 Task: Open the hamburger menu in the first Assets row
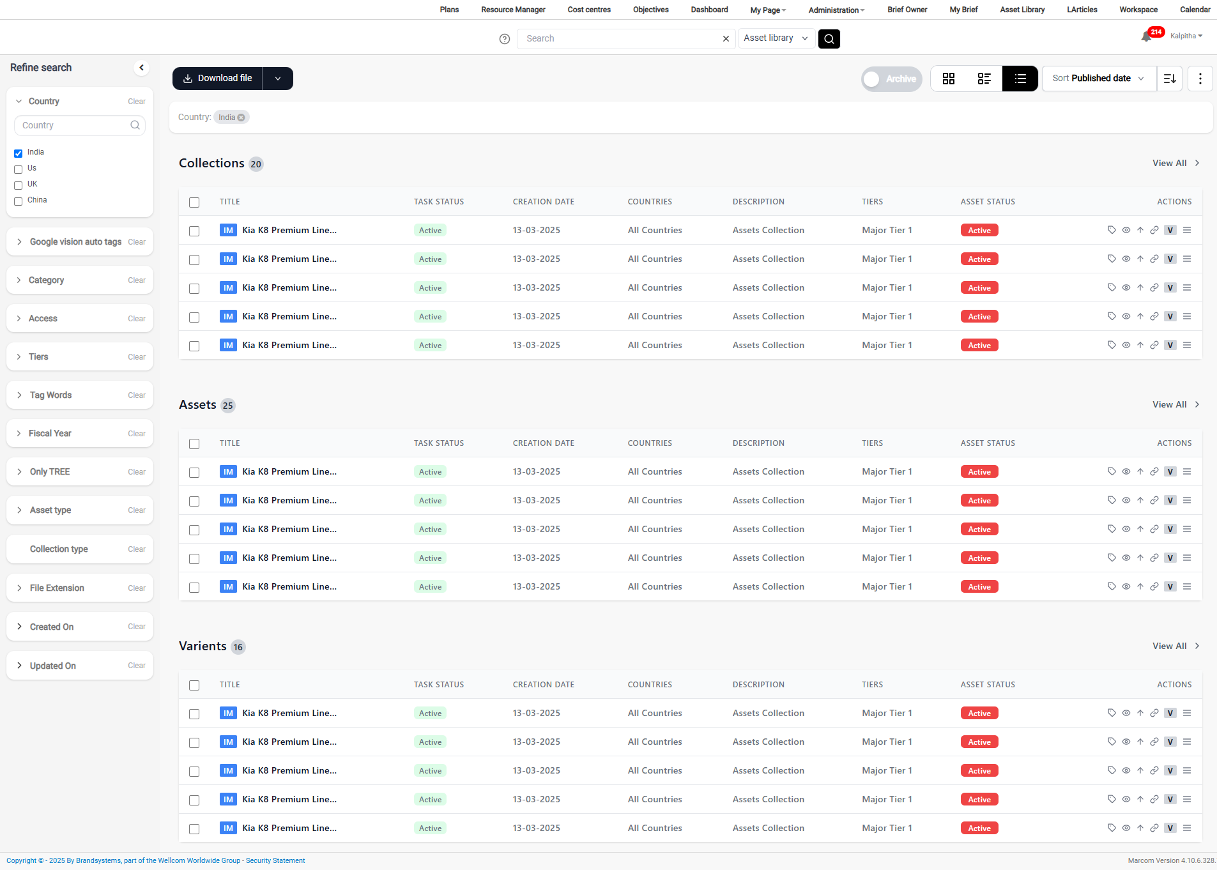[x=1187, y=471]
